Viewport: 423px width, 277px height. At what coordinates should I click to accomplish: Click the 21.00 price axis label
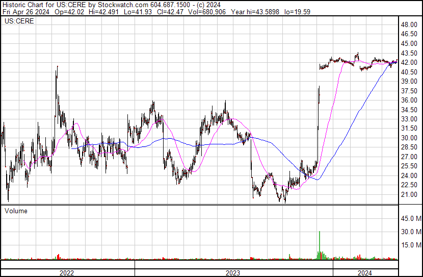pos(409,194)
